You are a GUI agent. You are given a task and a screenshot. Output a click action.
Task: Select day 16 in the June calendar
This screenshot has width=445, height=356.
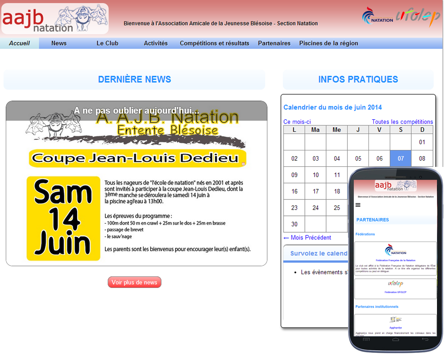(294, 191)
